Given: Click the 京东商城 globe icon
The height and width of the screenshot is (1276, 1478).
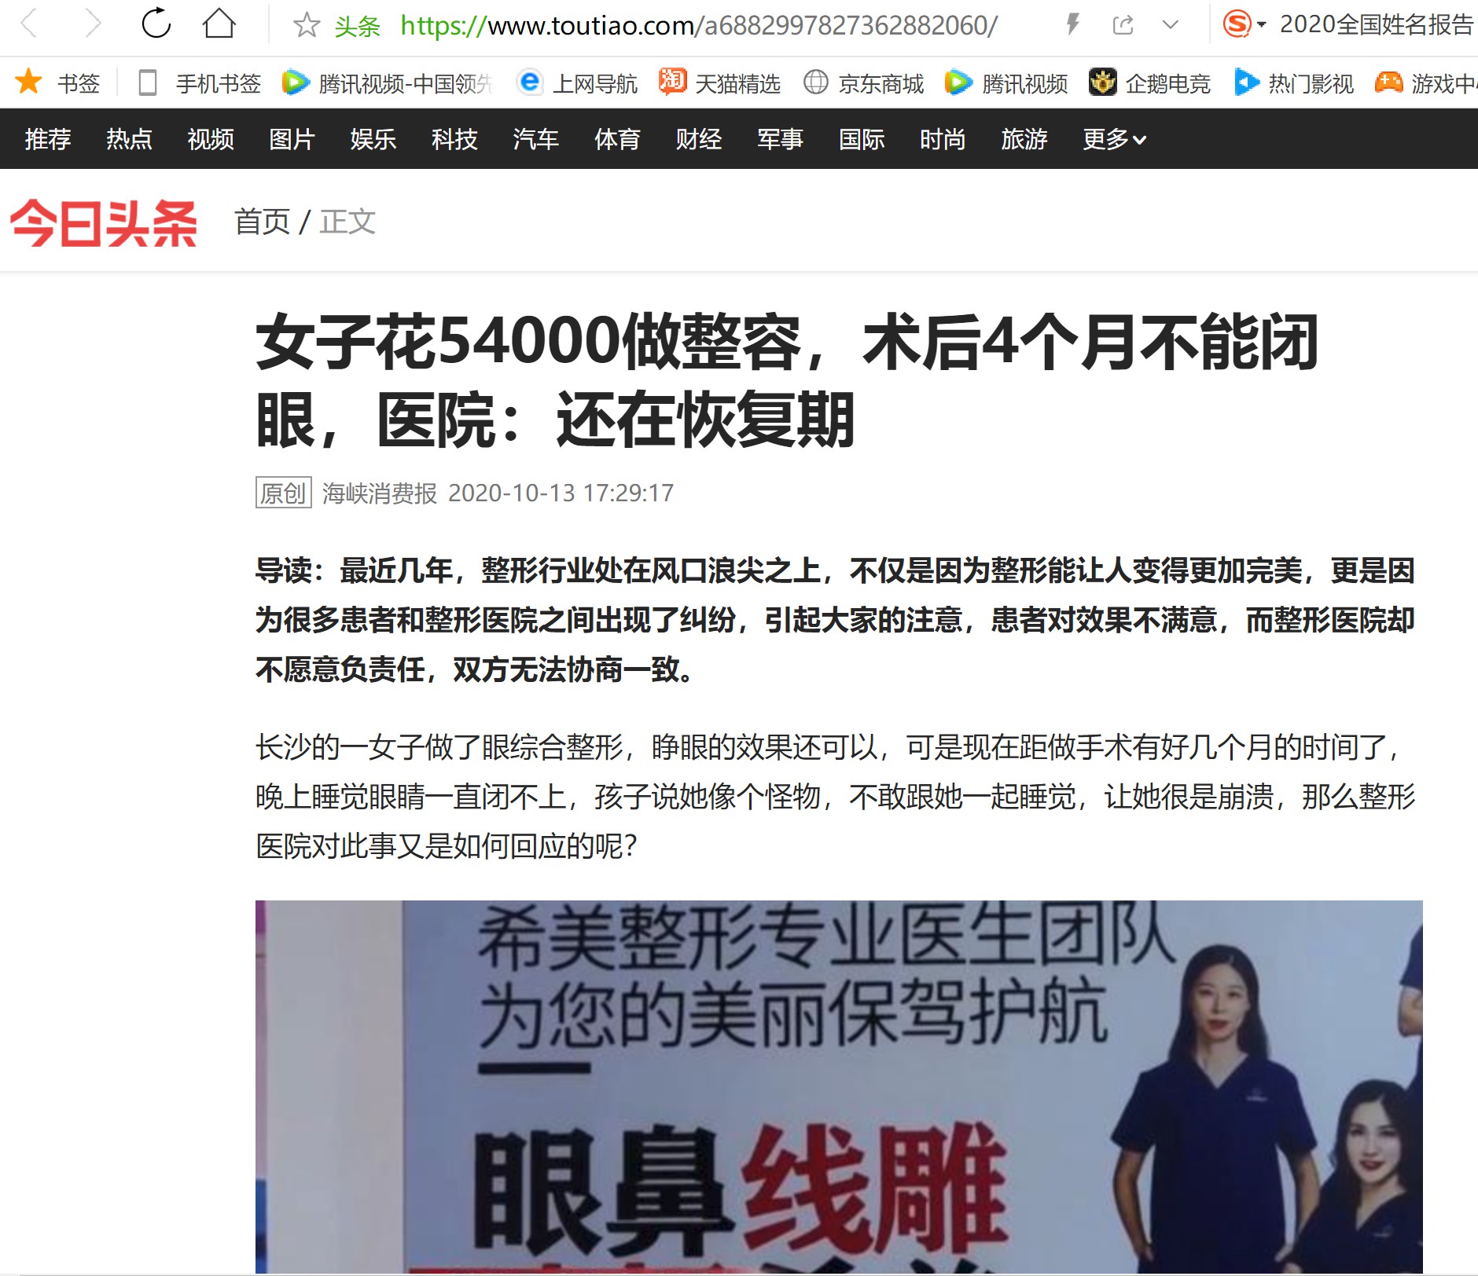Looking at the screenshot, I should pyautogui.click(x=816, y=82).
